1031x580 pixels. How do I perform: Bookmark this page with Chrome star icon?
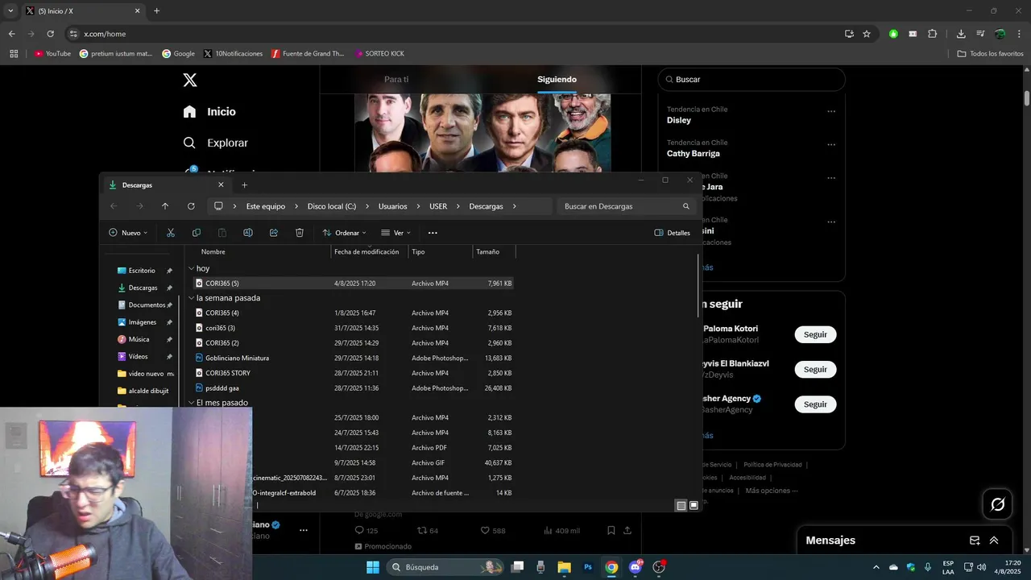click(867, 34)
